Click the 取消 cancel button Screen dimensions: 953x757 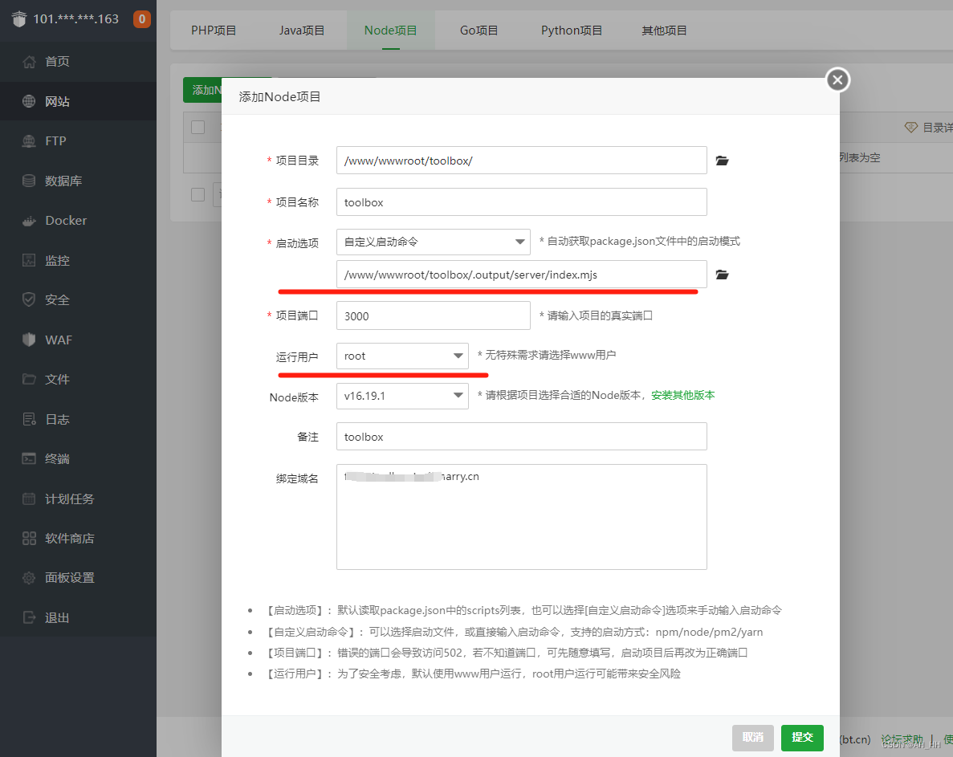click(753, 738)
